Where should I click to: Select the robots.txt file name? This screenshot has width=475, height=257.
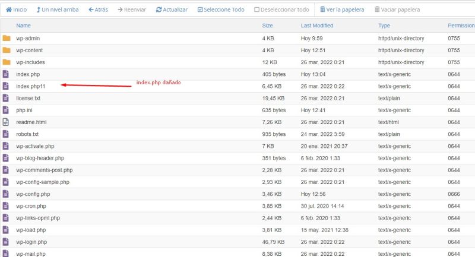pyautogui.click(x=27, y=134)
